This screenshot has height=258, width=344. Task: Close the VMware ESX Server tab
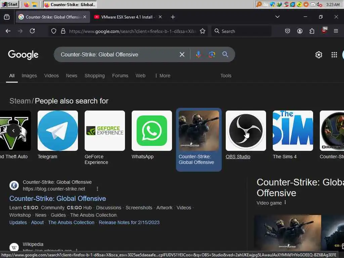tap(160, 17)
